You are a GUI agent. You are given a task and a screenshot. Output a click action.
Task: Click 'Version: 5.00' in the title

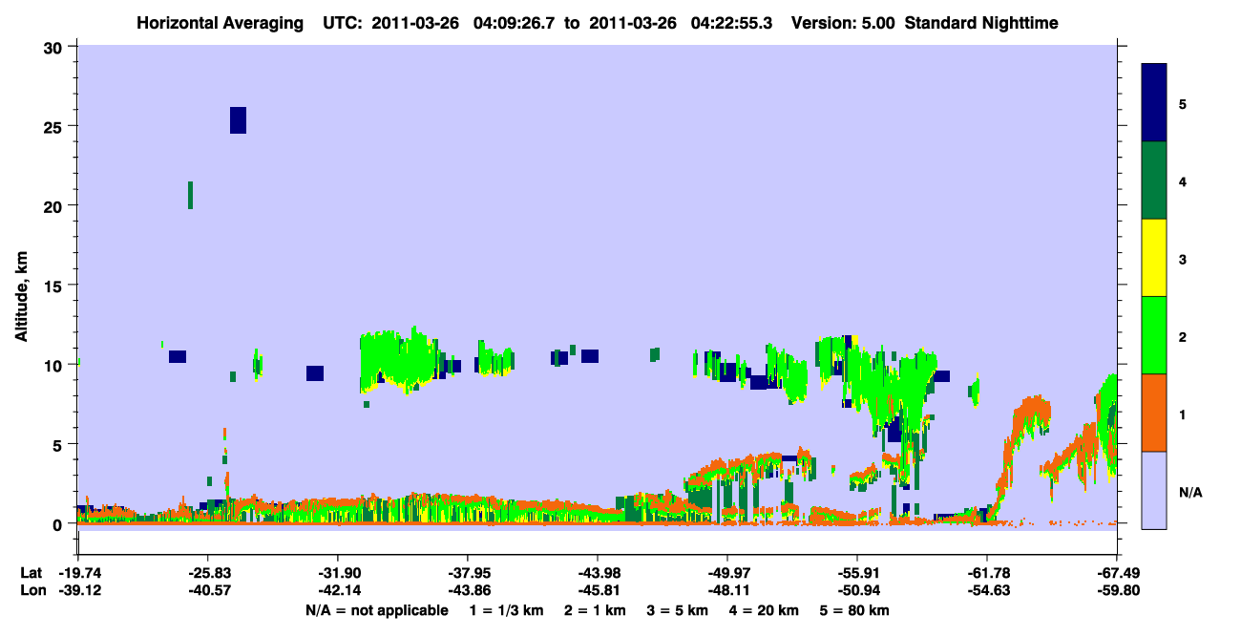pyautogui.click(x=842, y=23)
